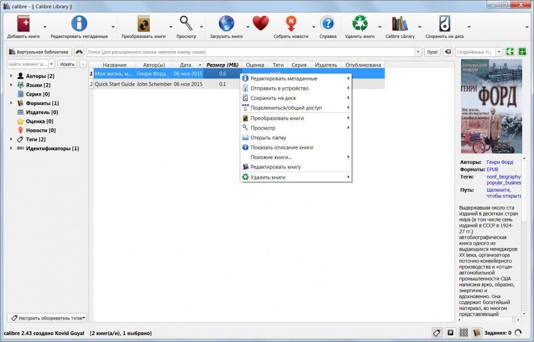Open dropdown arrow next to Редактировать метаданные
534x342 pixels.
click(x=113, y=27)
